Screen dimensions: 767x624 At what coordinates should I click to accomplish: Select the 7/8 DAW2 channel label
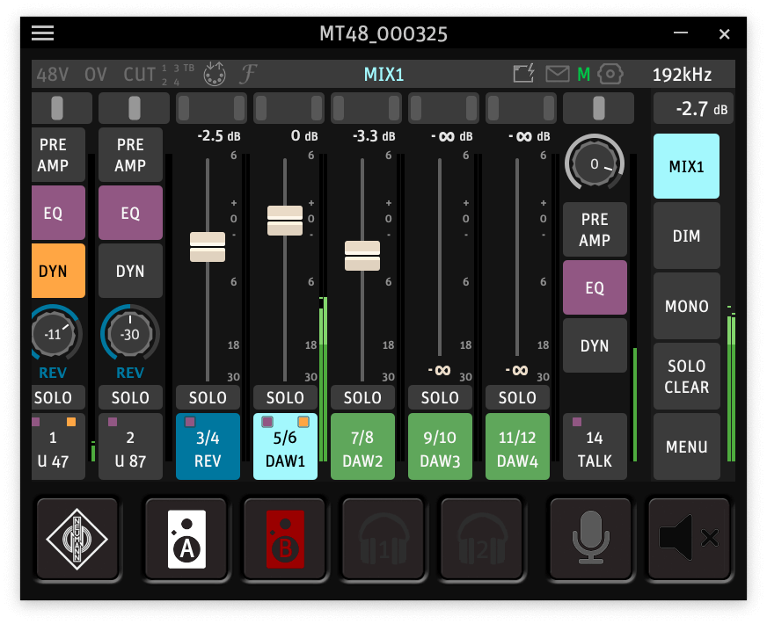click(362, 447)
